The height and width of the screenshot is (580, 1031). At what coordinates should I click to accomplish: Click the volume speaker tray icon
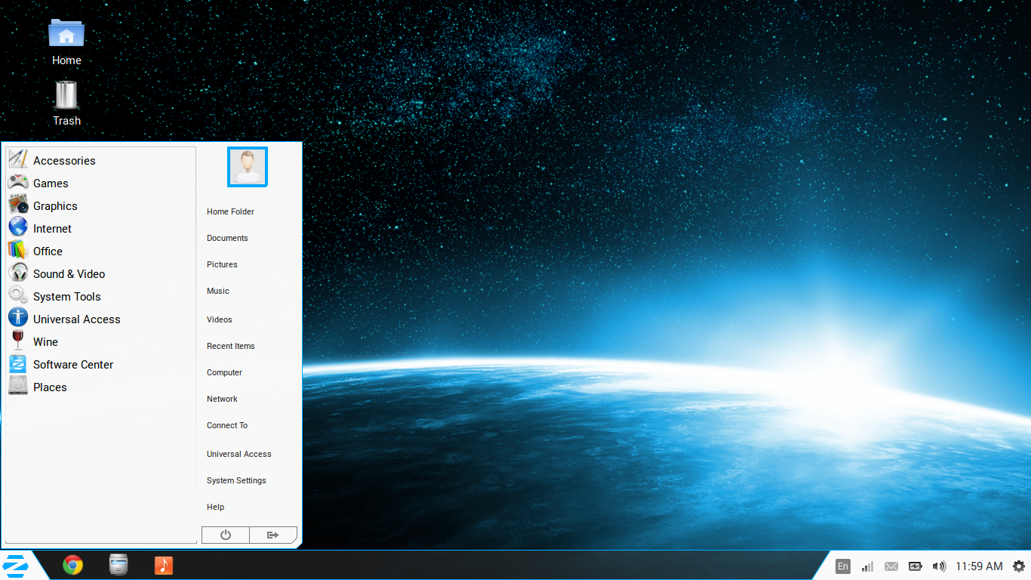[939, 566]
